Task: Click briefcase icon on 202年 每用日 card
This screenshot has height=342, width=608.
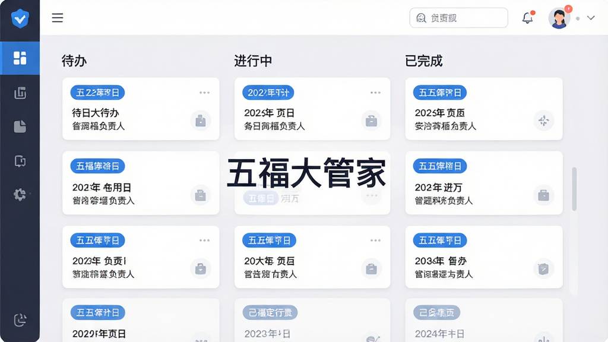Action: tap(201, 195)
